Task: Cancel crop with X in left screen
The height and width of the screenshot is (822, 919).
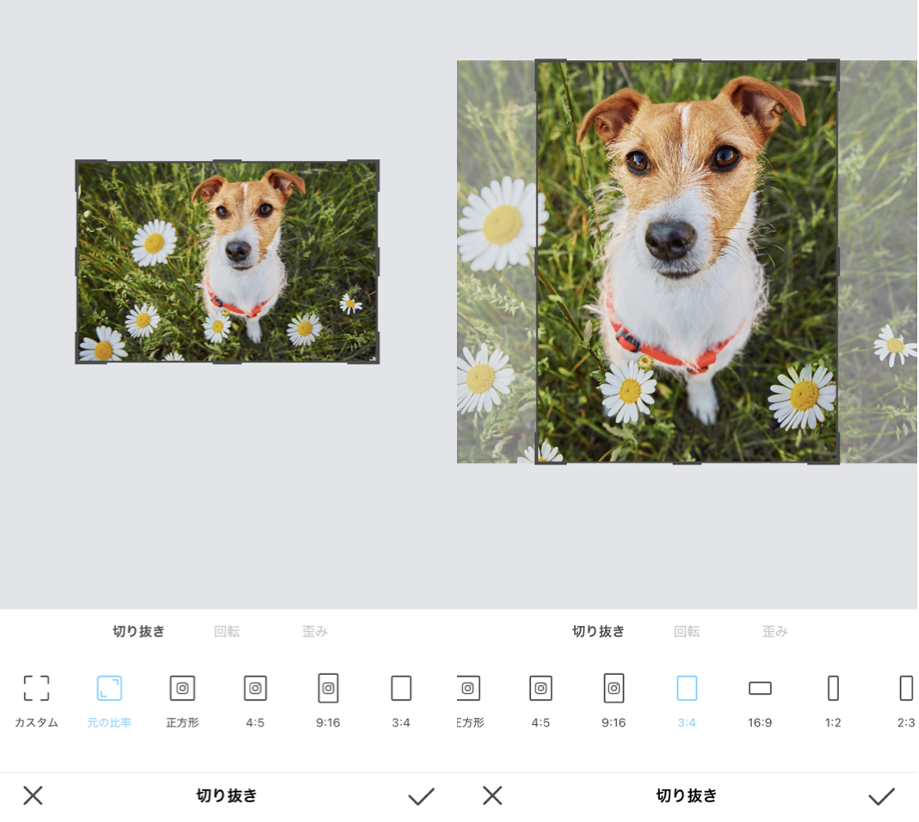Action: click(33, 795)
